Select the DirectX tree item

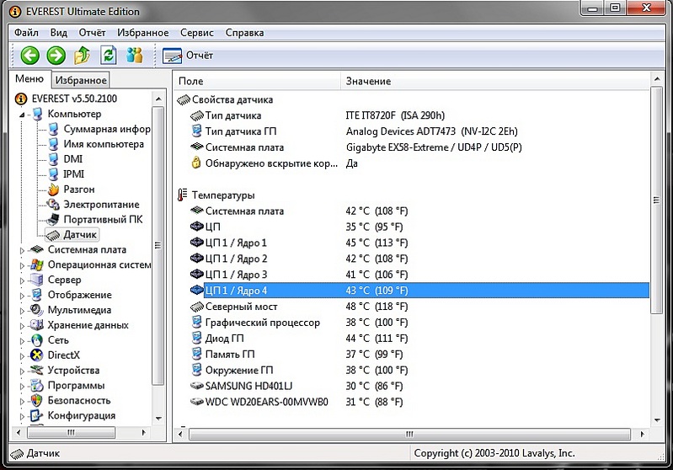(63, 355)
